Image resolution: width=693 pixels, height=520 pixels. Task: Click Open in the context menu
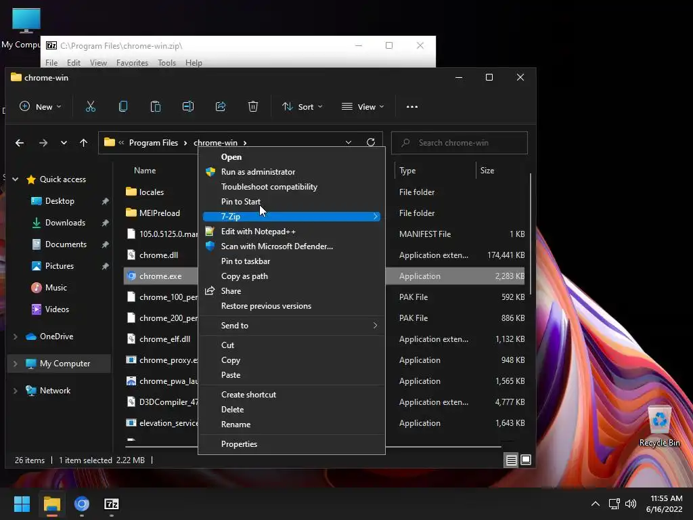pos(292,157)
